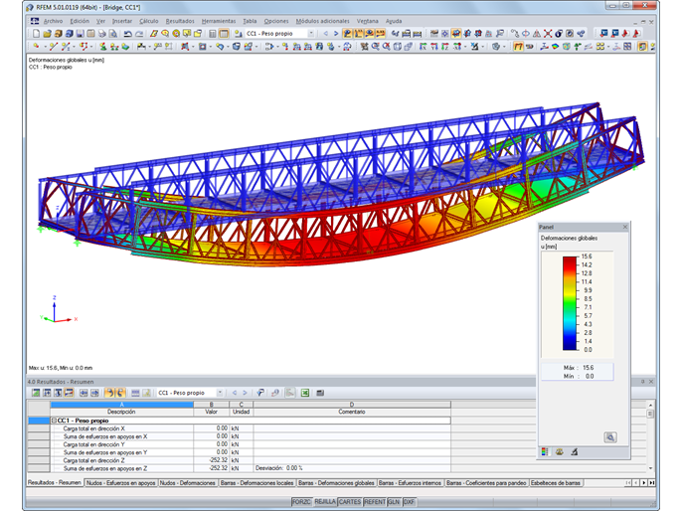Open an existing file via folder icon
Screen dimensions: 682x511
(47, 34)
